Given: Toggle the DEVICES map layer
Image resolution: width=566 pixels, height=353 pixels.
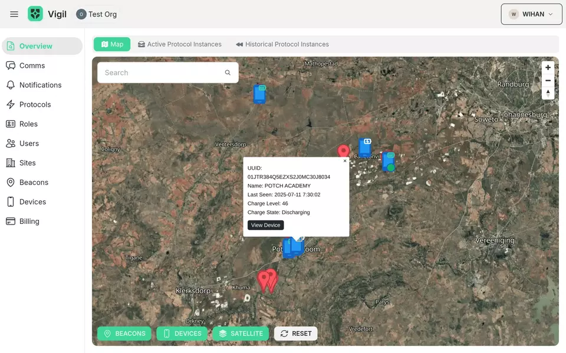Looking at the screenshot, I should click(x=182, y=334).
